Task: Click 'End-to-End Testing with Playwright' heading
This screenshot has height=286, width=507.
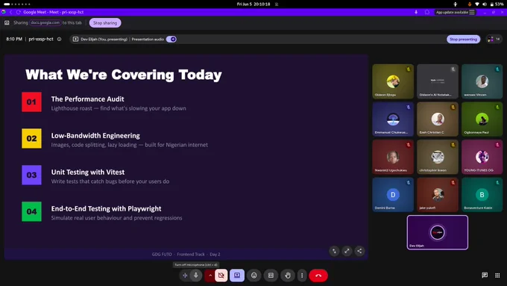Action: (x=107, y=209)
